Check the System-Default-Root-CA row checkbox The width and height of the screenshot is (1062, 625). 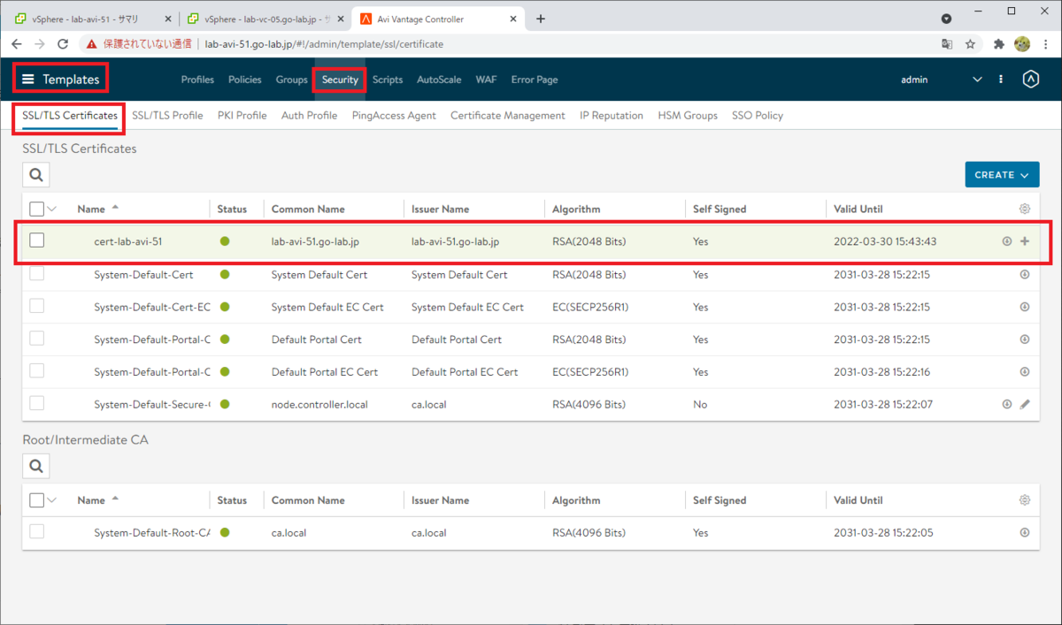(x=36, y=532)
